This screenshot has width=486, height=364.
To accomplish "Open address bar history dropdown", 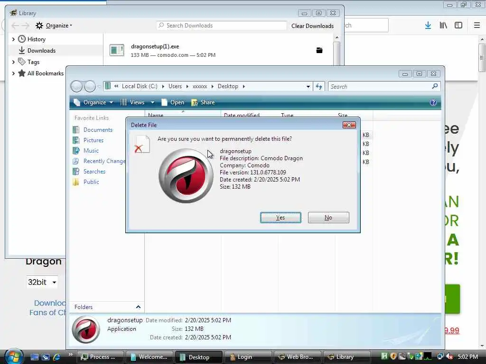I will coord(308,86).
